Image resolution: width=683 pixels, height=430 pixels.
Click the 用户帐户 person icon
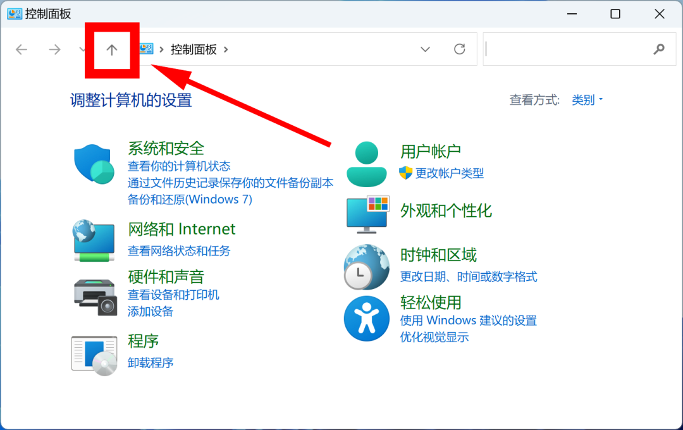[x=367, y=163]
